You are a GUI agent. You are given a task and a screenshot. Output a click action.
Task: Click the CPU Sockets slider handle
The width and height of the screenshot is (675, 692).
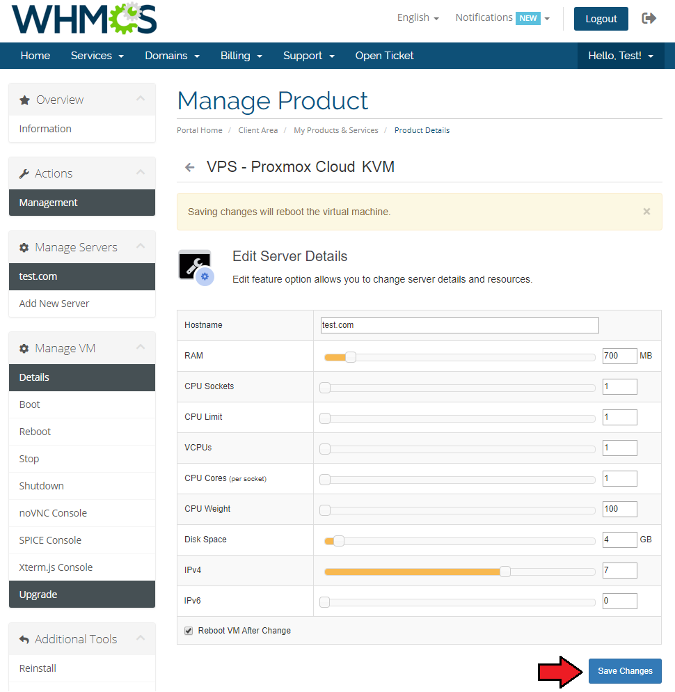click(325, 388)
